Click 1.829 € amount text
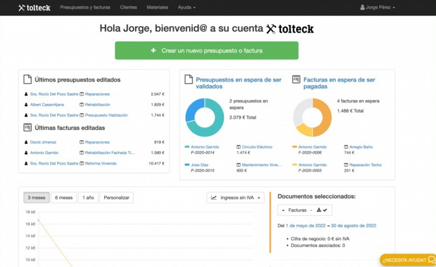Viewport: 436px width, 267px height. click(x=157, y=104)
